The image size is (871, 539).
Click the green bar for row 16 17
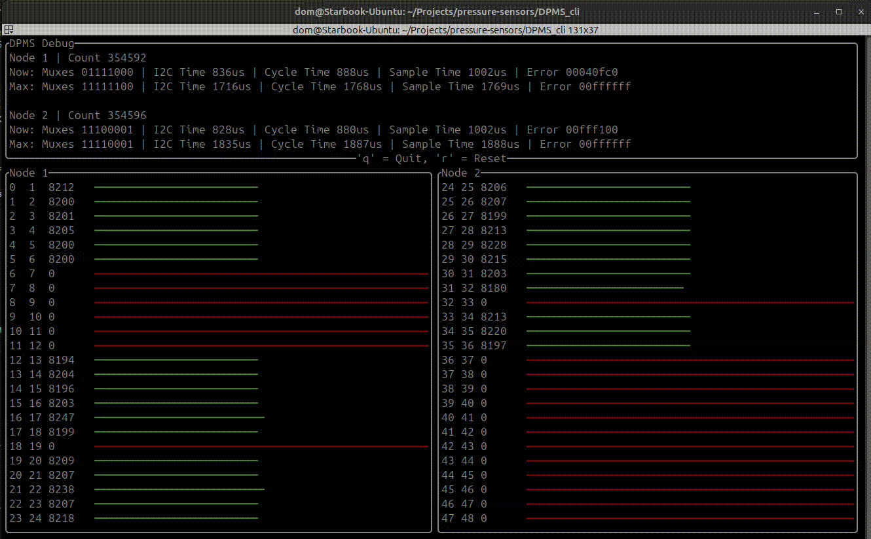(x=179, y=417)
